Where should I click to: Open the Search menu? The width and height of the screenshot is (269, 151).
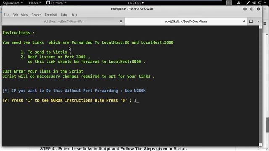pos(37,15)
